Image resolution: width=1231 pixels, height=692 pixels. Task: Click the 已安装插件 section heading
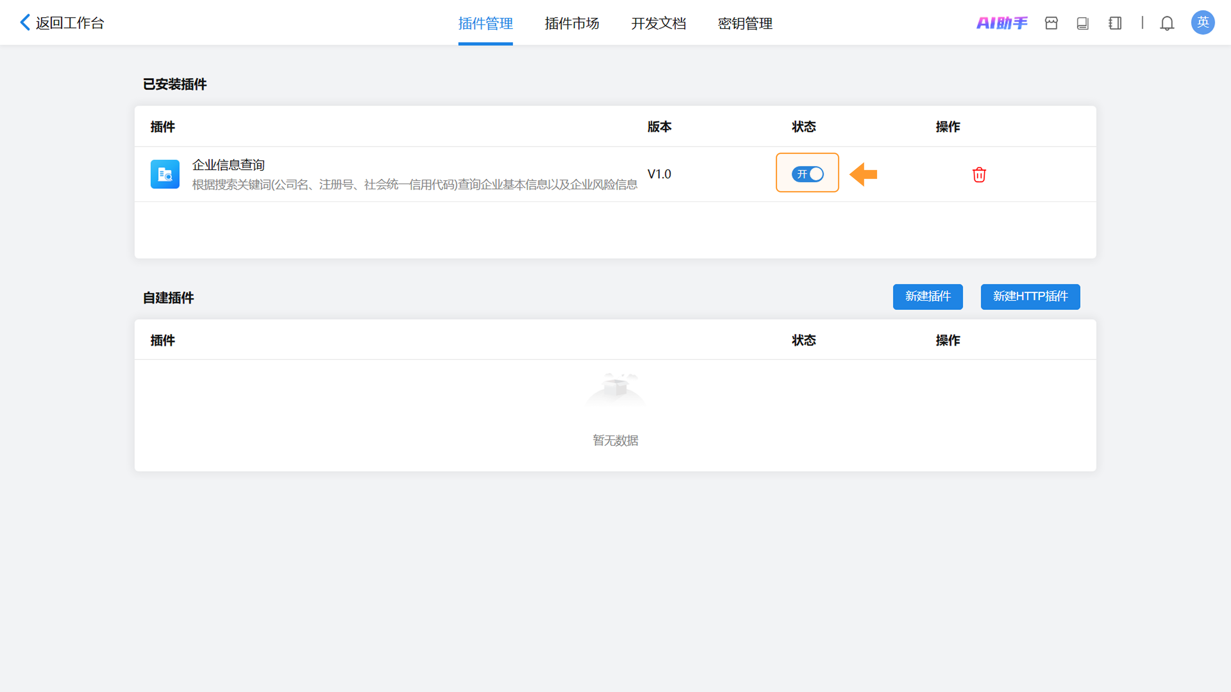(x=175, y=84)
